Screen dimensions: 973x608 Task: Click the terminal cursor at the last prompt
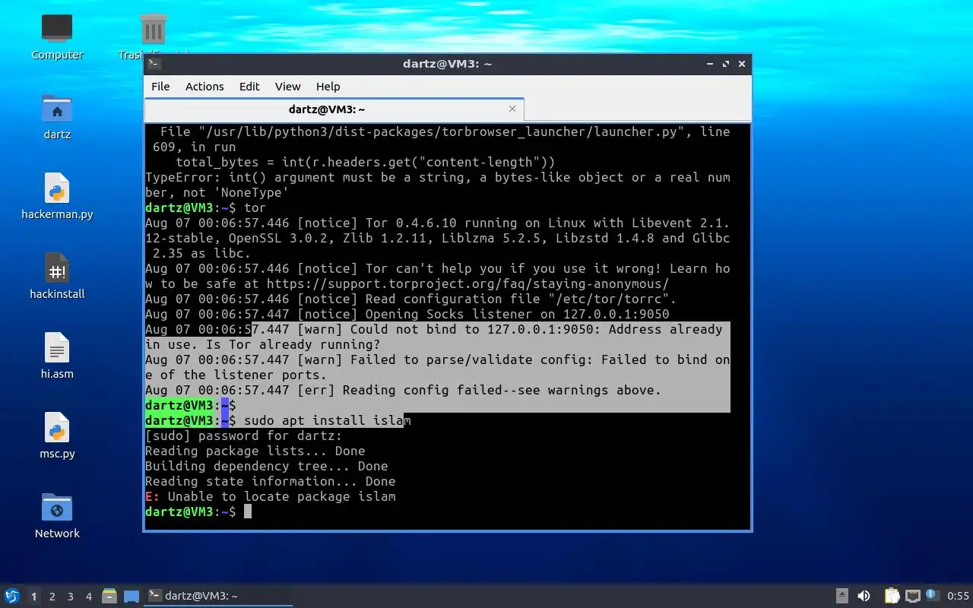coord(248,511)
